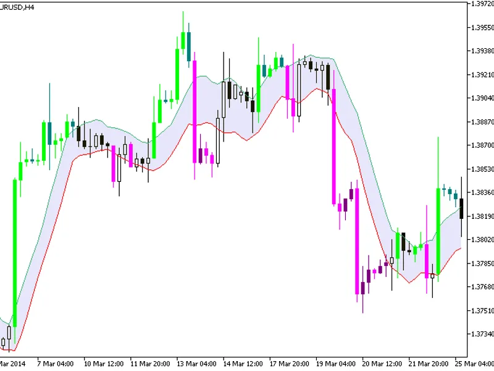Click the 7 Mar 04:00 time label
Image resolution: width=494 pixels, height=371 pixels.
click(55, 364)
